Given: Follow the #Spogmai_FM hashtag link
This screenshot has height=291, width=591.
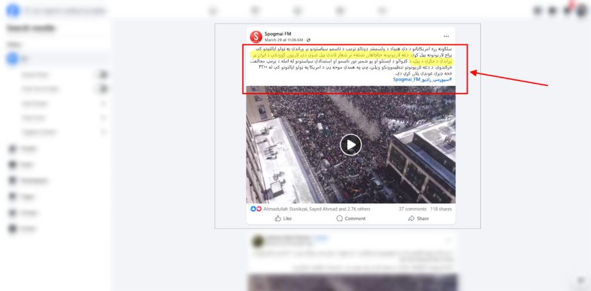Looking at the screenshot, I should click(422, 80).
